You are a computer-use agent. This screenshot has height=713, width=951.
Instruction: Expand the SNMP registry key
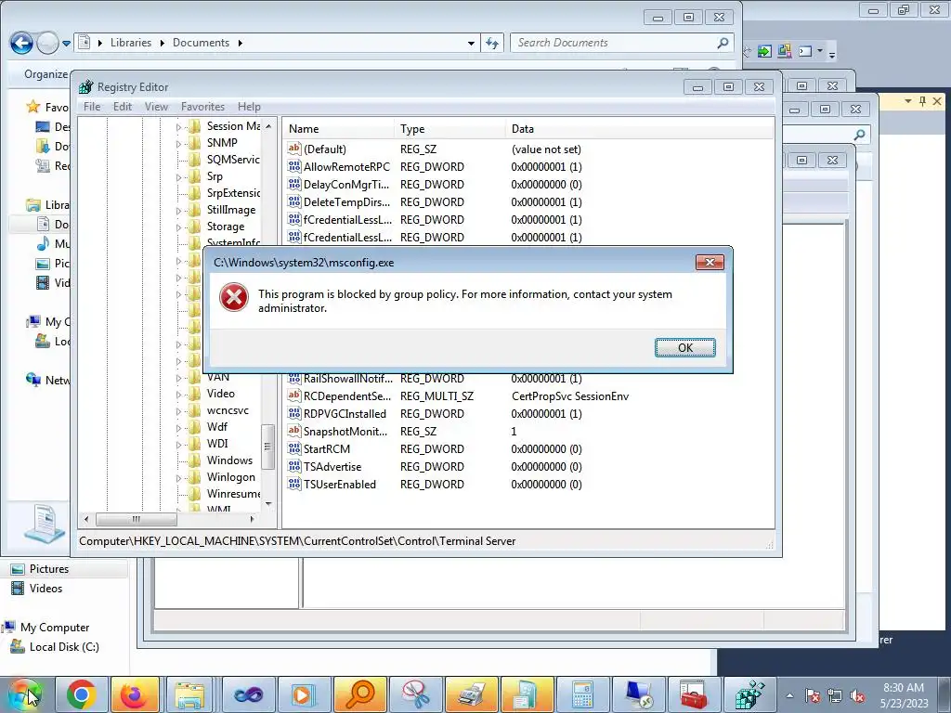coord(178,144)
